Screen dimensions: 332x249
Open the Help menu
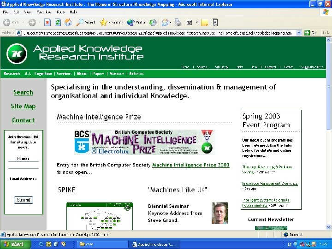coord(73,12)
